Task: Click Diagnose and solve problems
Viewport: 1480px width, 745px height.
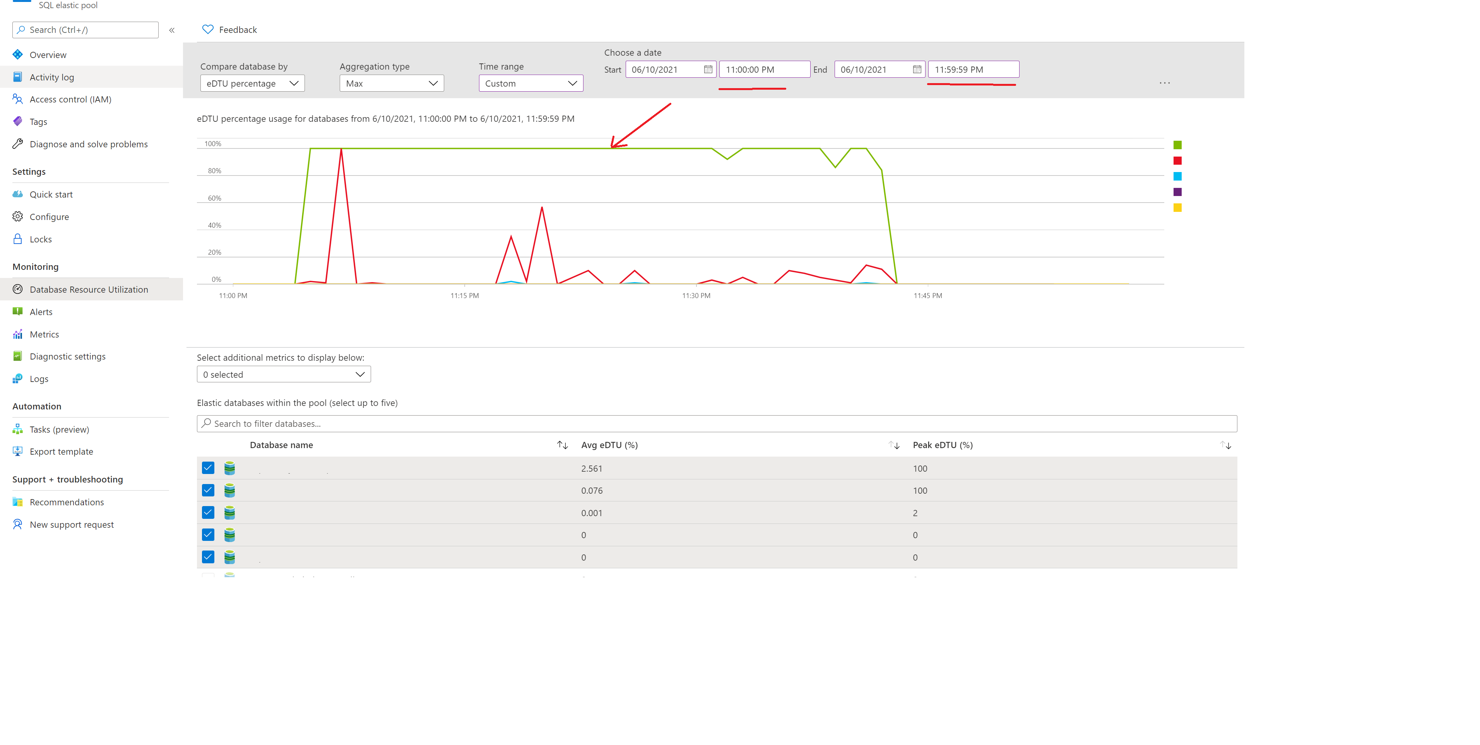Action: tap(89, 143)
